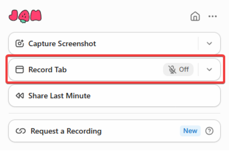Click the link icon for Request a Recording
This screenshot has height=151, width=229.
(x=20, y=131)
